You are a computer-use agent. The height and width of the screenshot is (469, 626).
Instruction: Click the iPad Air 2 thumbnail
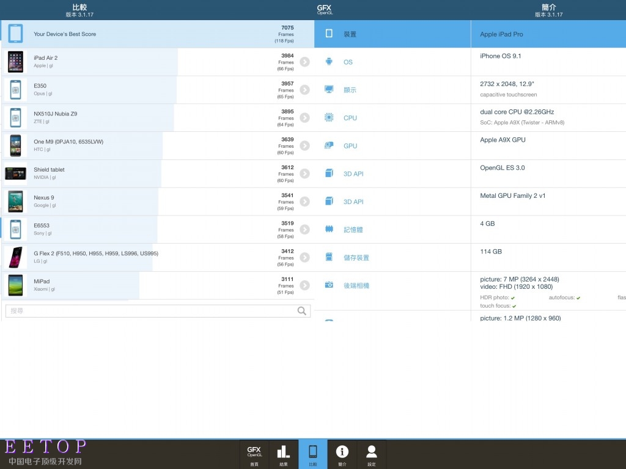click(x=15, y=62)
